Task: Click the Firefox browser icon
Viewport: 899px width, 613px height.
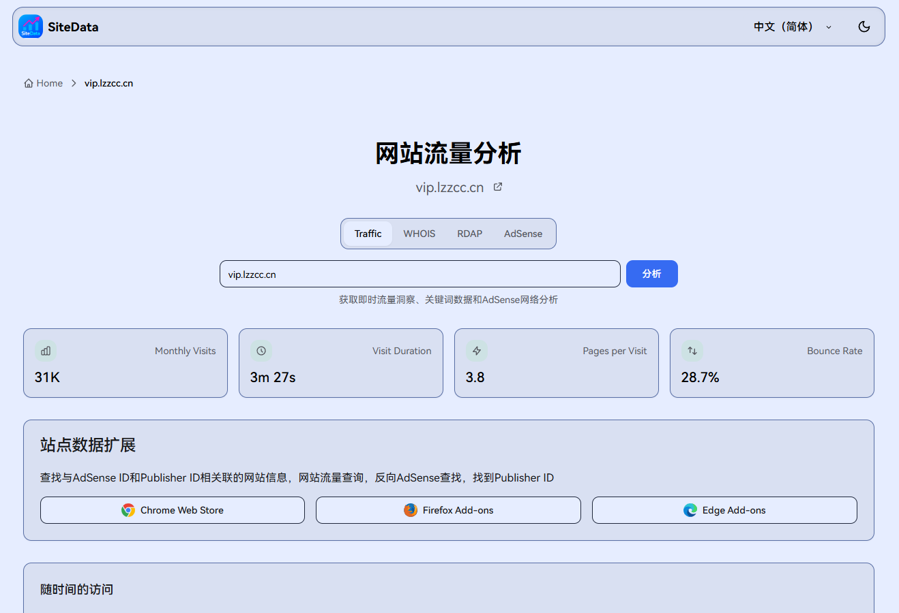Action: coord(411,510)
